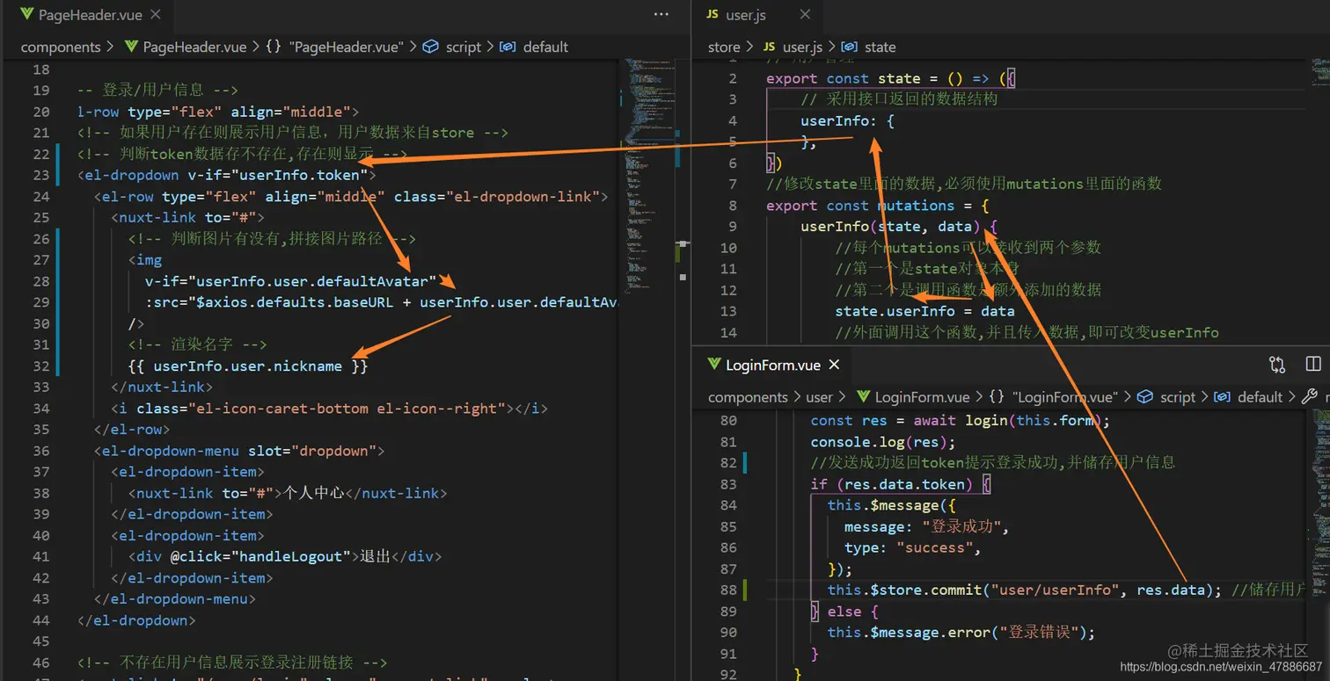Click 'type: "success"' on line 86
Screen dimensions: 1330x681
pos(909,547)
